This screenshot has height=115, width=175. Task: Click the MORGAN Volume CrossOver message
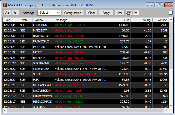click(x=80, y=47)
